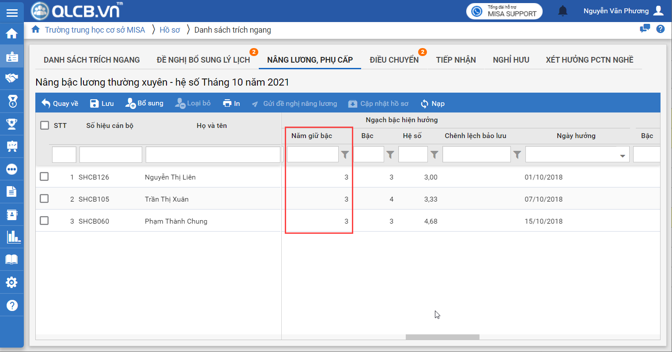Open the trophy icon in sidebar
The image size is (672, 352).
[12, 124]
